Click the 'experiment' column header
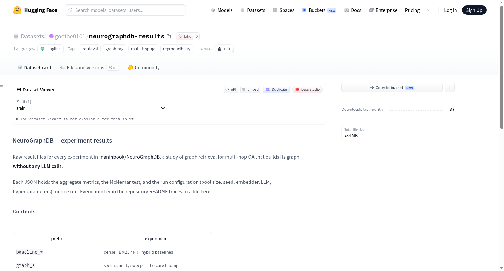The image size is (504, 271). [157, 239]
